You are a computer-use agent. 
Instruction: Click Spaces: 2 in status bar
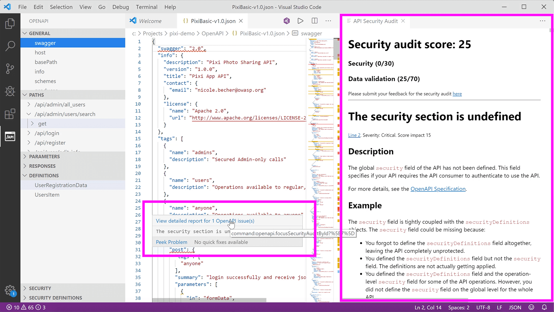[458, 307]
